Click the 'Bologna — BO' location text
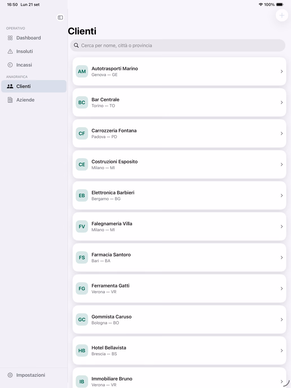 pos(105,323)
